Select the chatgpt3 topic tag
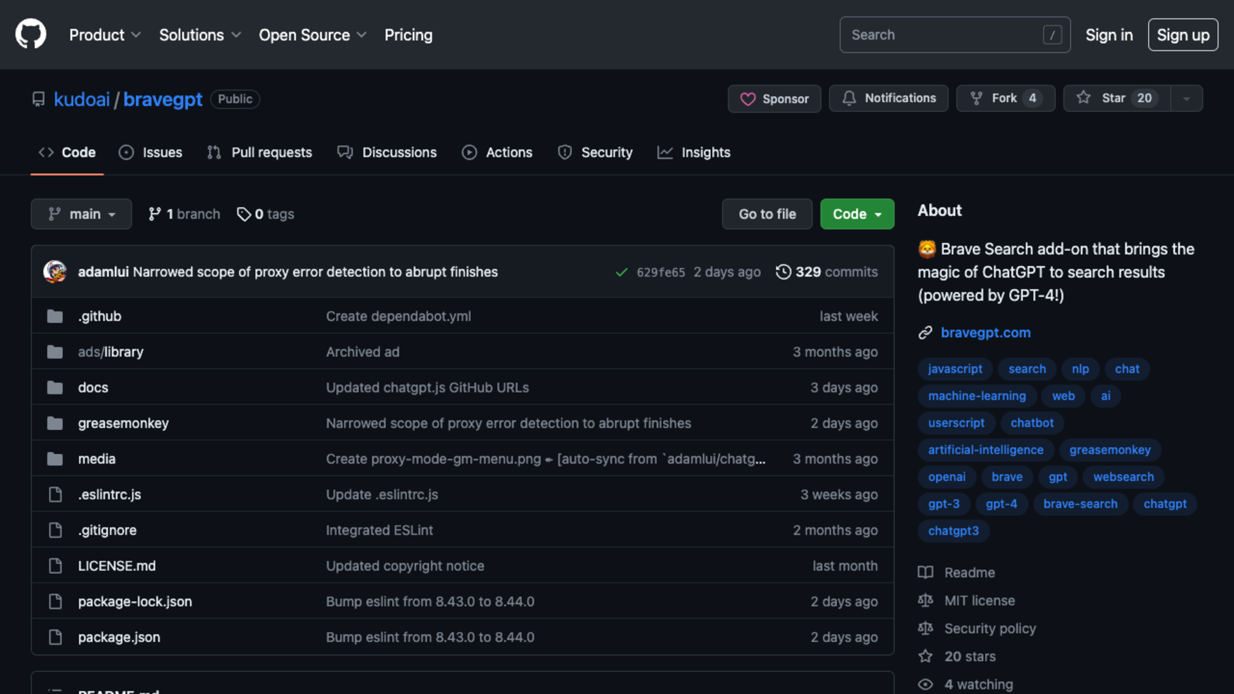This screenshot has height=694, width=1234. (x=953, y=531)
